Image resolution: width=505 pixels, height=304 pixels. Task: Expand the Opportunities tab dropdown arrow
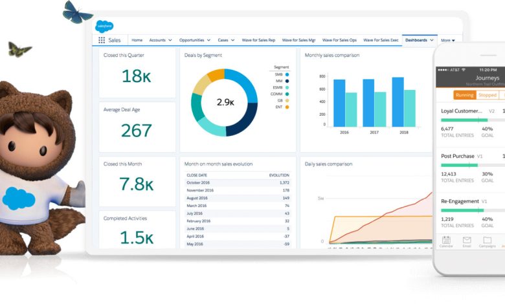click(x=209, y=40)
